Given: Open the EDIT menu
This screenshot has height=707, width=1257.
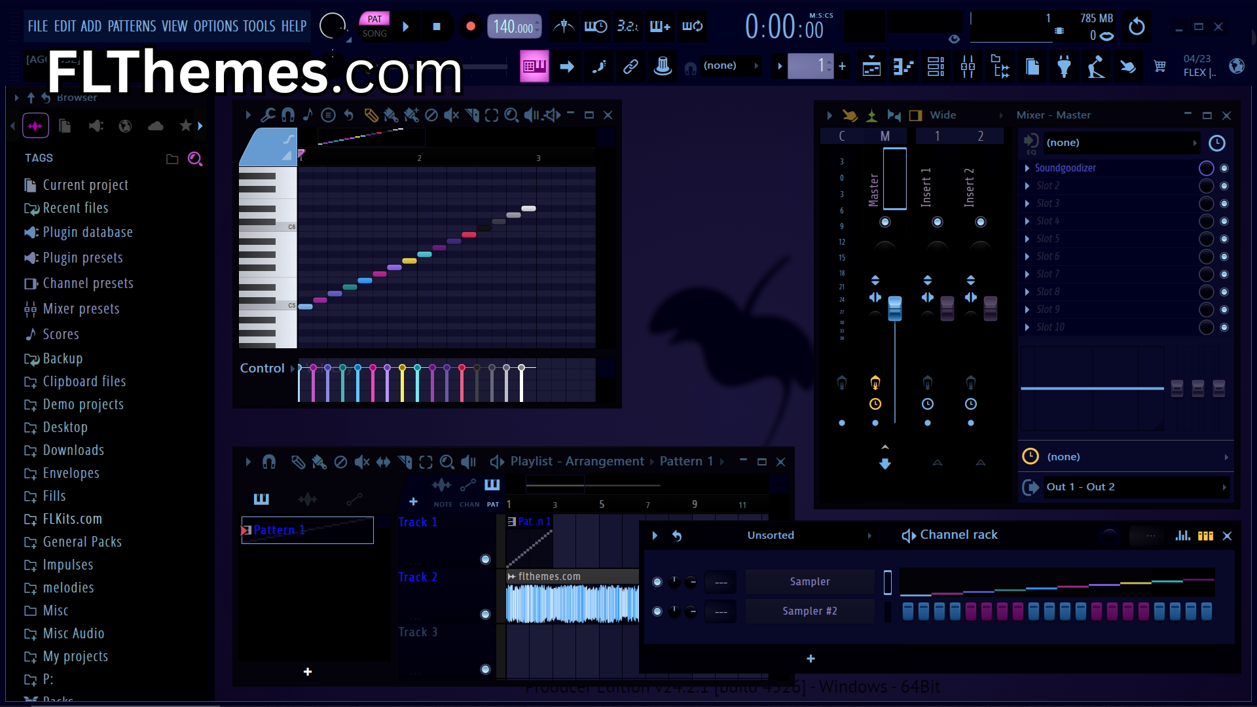Looking at the screenshot, I should pyautogui.click(x=65, y=26).
